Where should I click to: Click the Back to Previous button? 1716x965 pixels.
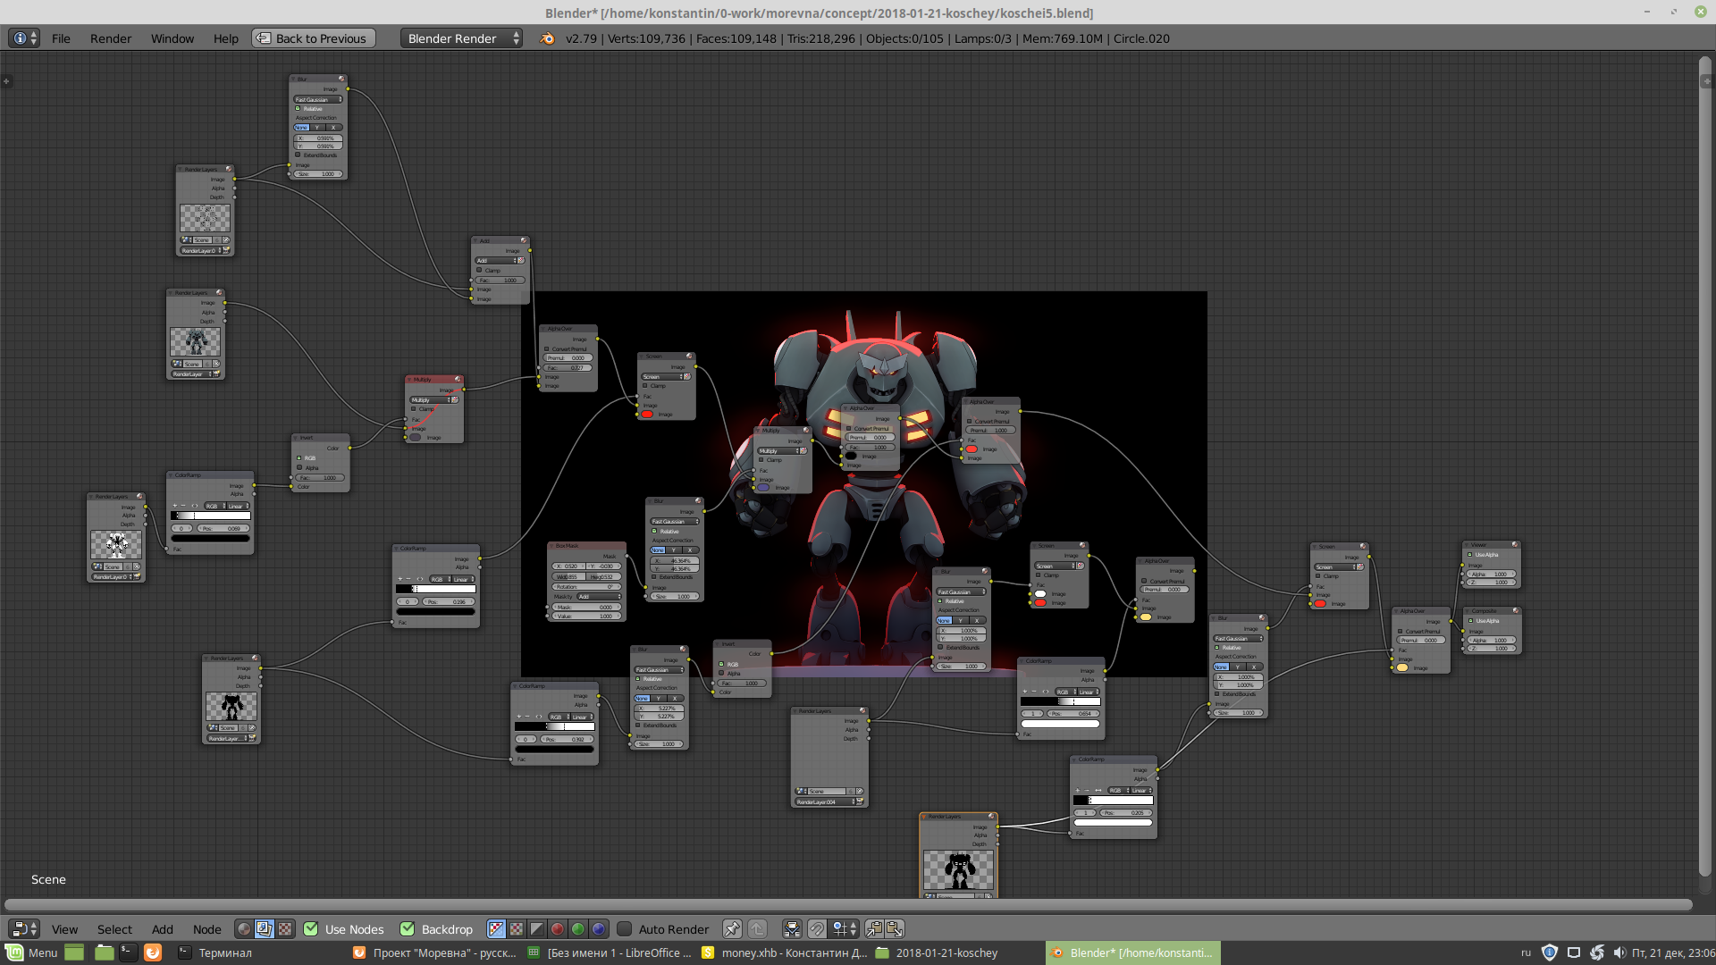[314, 38]
